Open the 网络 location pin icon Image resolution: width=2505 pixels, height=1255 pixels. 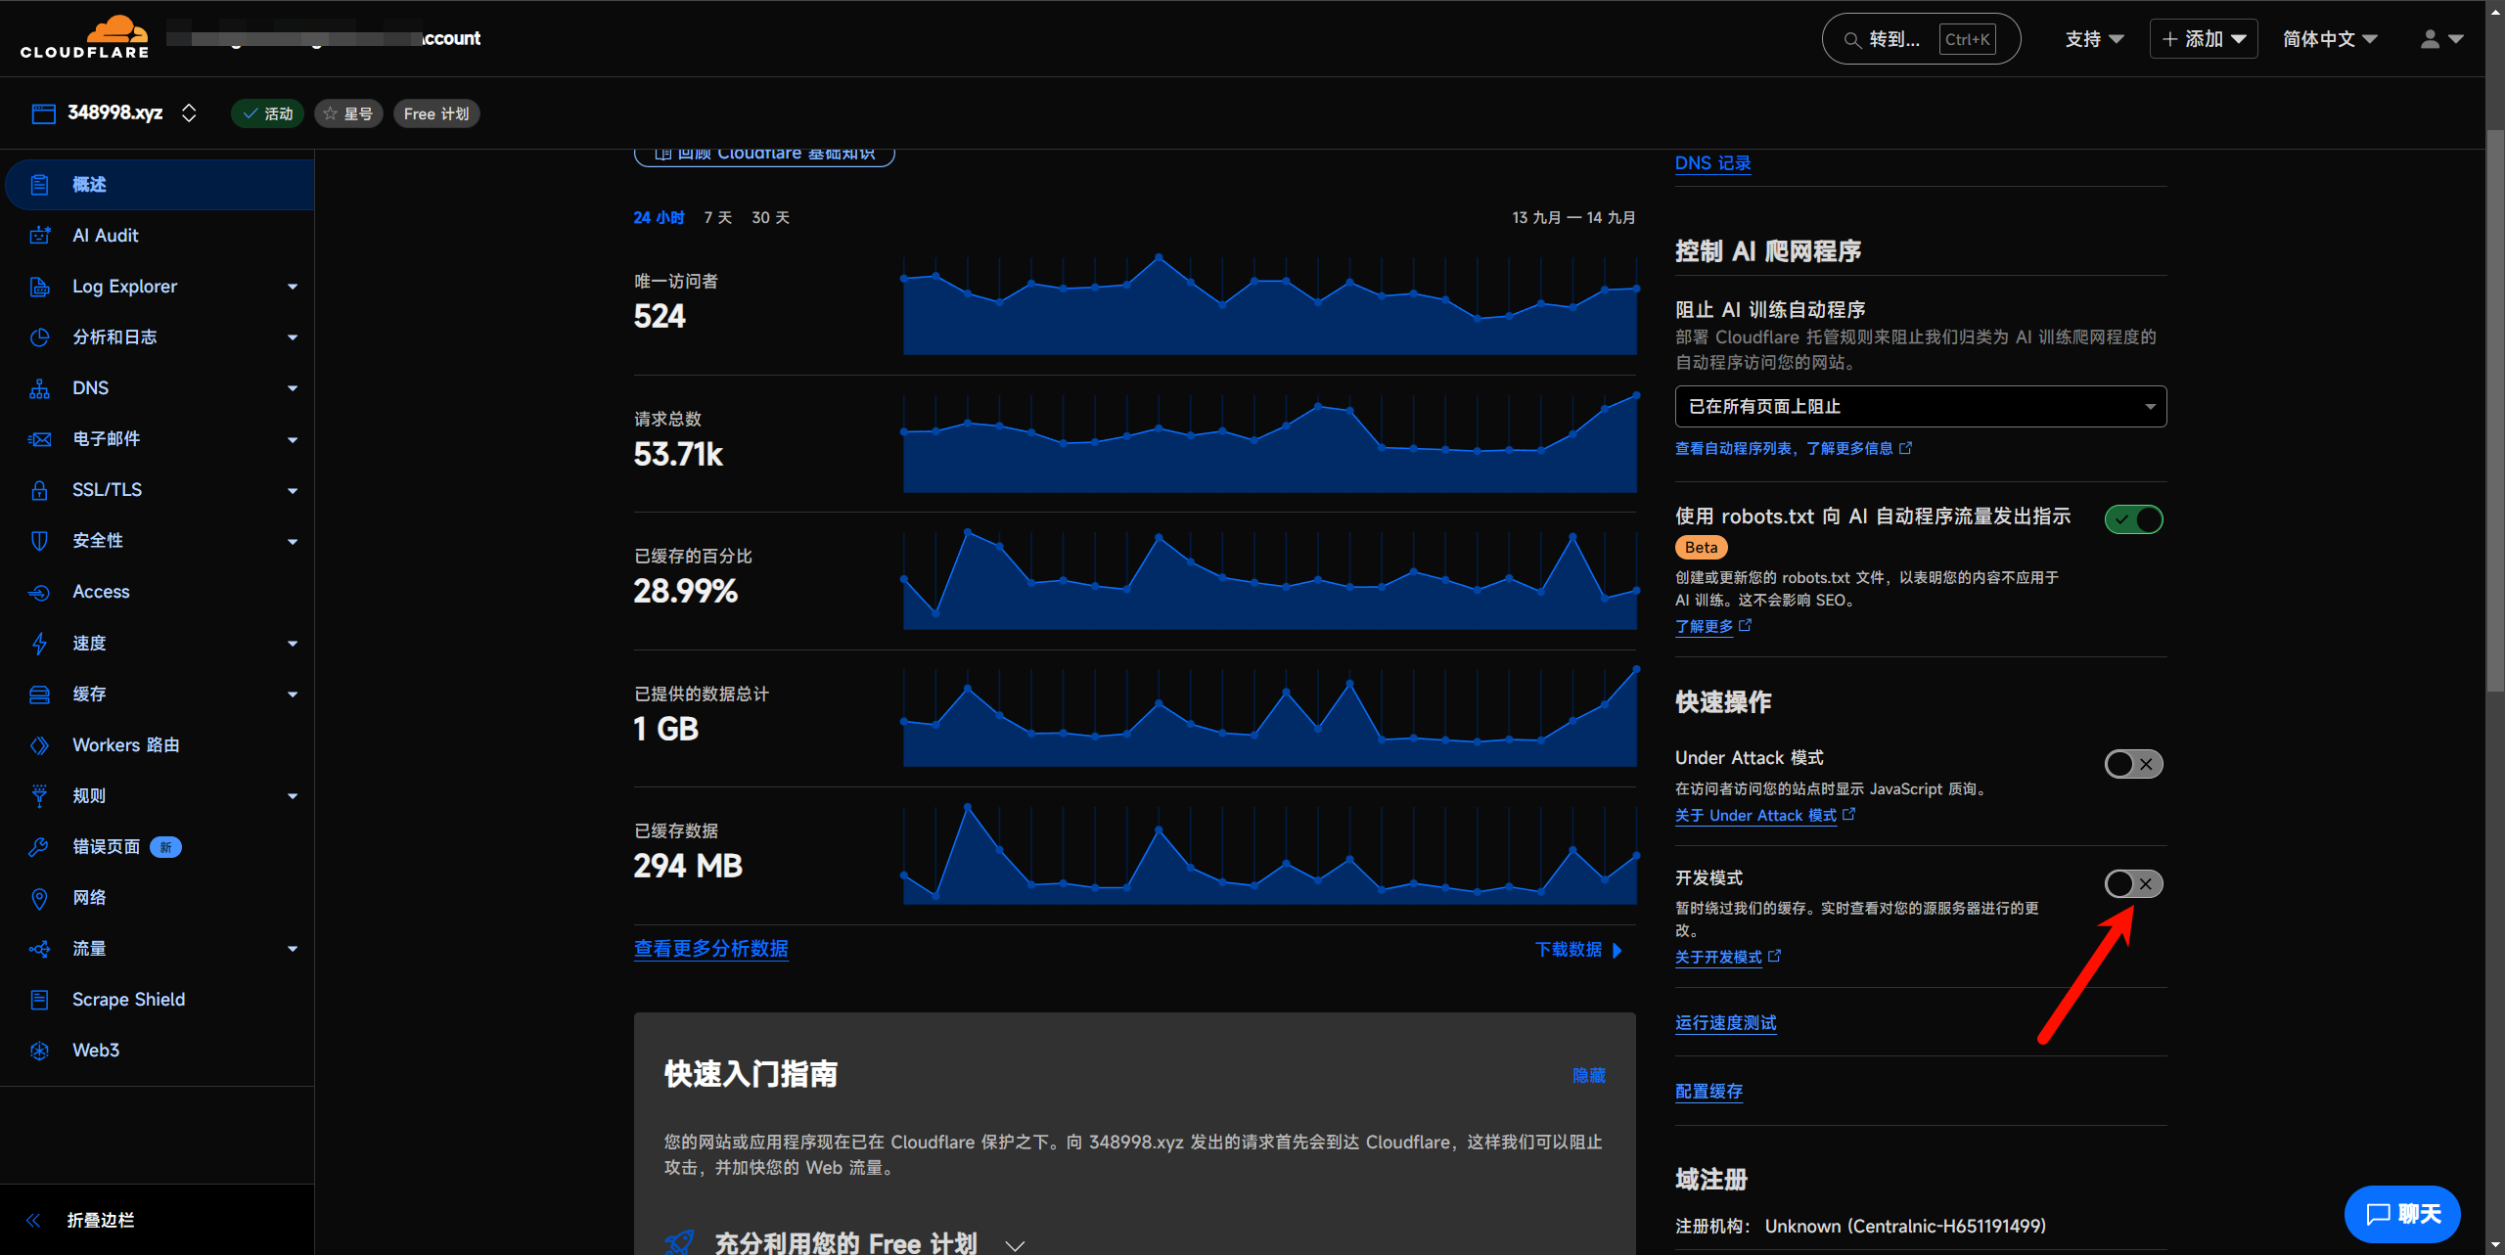click(39, 898)
